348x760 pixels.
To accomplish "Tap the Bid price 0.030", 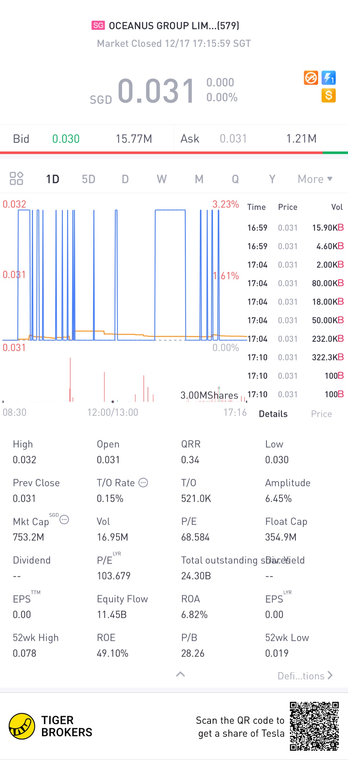I will 66,139.
